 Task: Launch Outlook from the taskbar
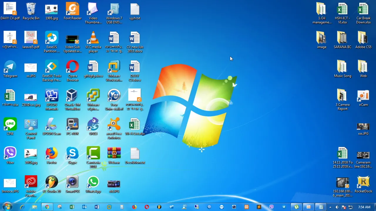(84, 207)
